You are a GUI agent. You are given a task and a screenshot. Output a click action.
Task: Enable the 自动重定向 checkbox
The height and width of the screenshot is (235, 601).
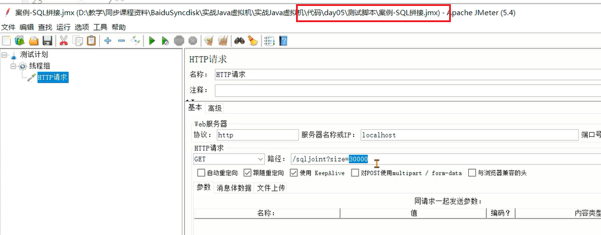(201, 173)
